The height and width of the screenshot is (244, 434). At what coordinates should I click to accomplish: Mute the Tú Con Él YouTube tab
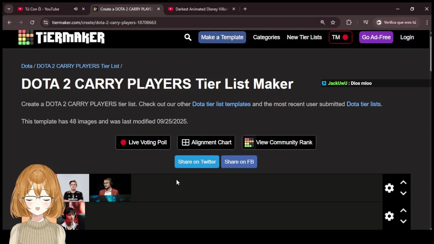76,9
